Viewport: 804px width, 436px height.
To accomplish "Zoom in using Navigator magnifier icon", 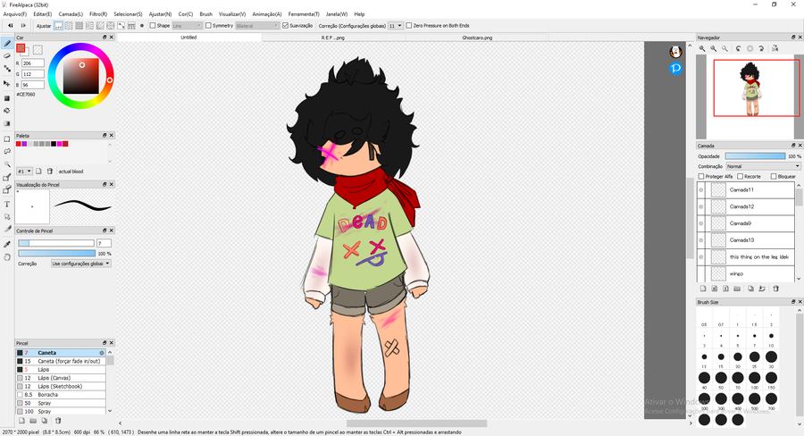I will [x=702, y=48].
